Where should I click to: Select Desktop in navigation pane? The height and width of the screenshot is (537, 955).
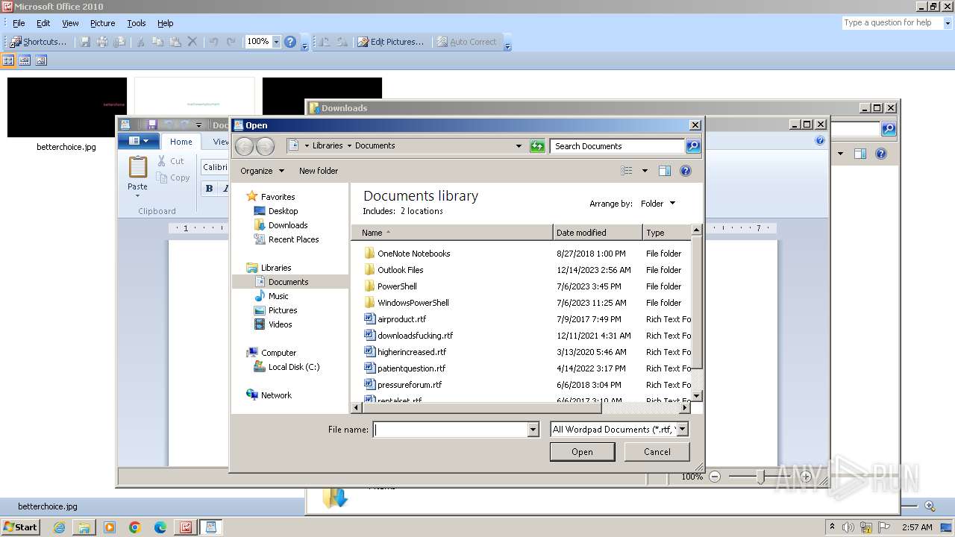click(x=283, y=211)
